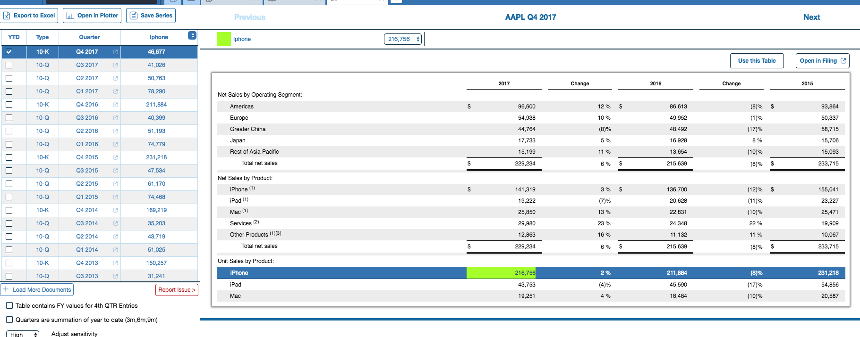Open the Q1 2014 filing link icon

coord(115,250)
